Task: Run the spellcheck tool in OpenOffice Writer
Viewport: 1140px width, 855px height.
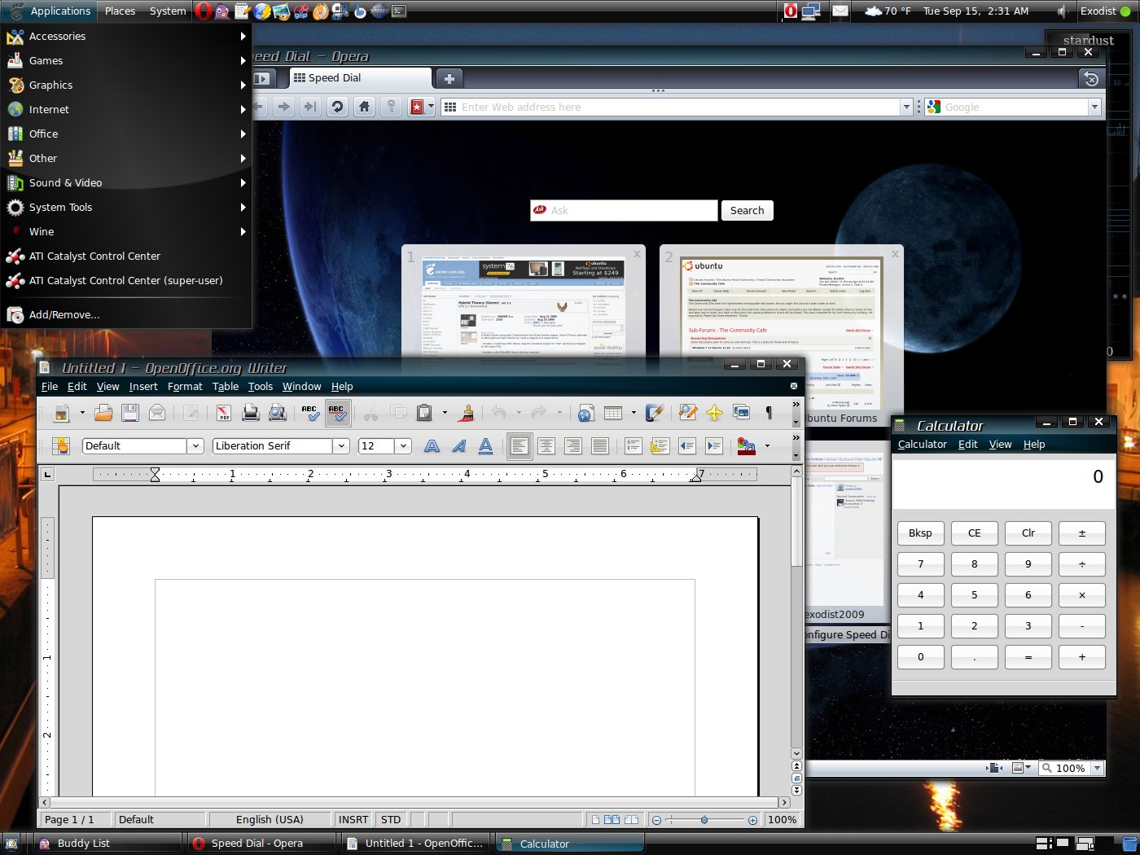Action: click(310, 413)
